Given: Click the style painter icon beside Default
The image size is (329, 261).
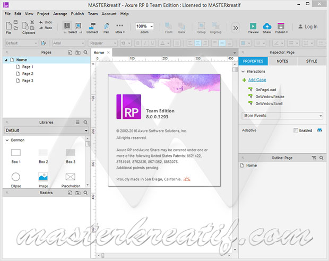Looking at the screenshot, I should [44, 43].
